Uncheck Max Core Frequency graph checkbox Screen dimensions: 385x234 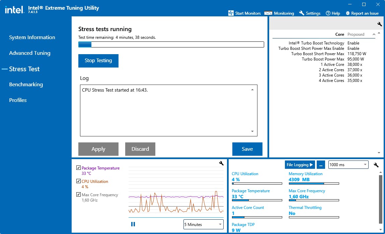pyautogui.click(x=79, y=195)
